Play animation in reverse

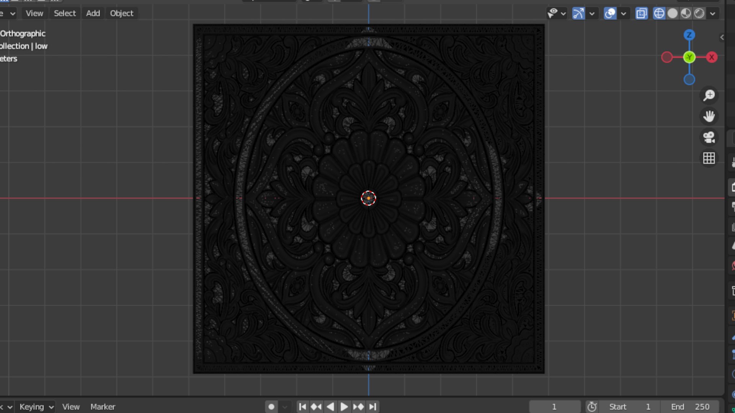pyautogui.click(x=330, y=407)
